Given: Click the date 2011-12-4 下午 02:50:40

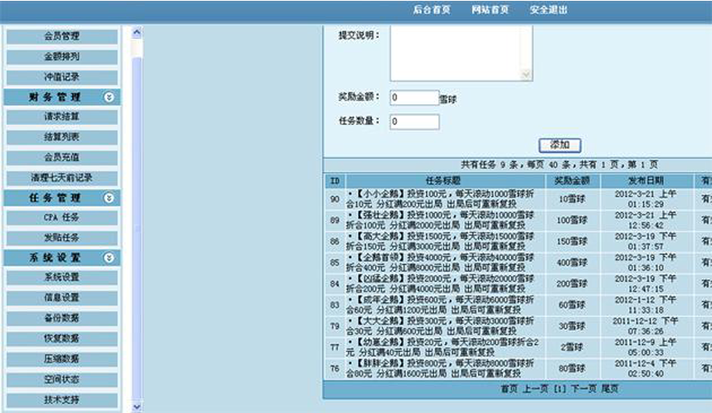Looking at the screenshot, I should [x=645, y=368].
